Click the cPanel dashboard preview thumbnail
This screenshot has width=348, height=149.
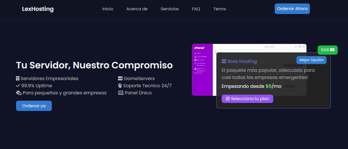(x=249, y=70)
